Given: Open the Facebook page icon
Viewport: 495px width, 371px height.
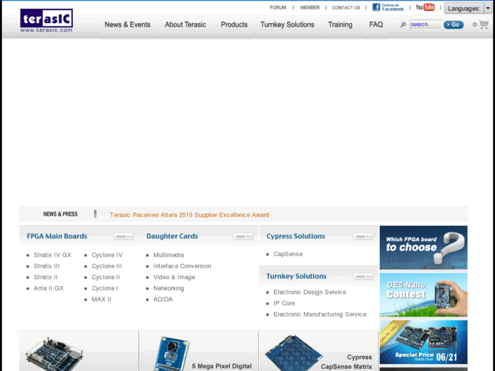Looking at the screenshot, I should pos(388,7).
